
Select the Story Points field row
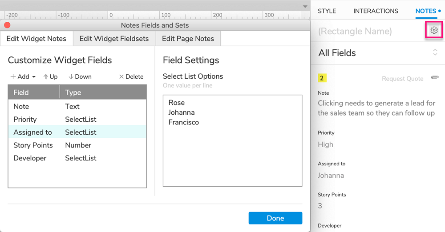(77, 145)
